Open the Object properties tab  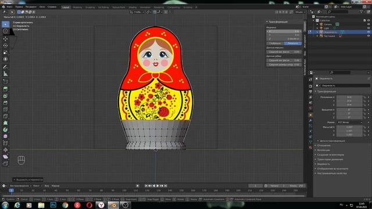point(310,115)
